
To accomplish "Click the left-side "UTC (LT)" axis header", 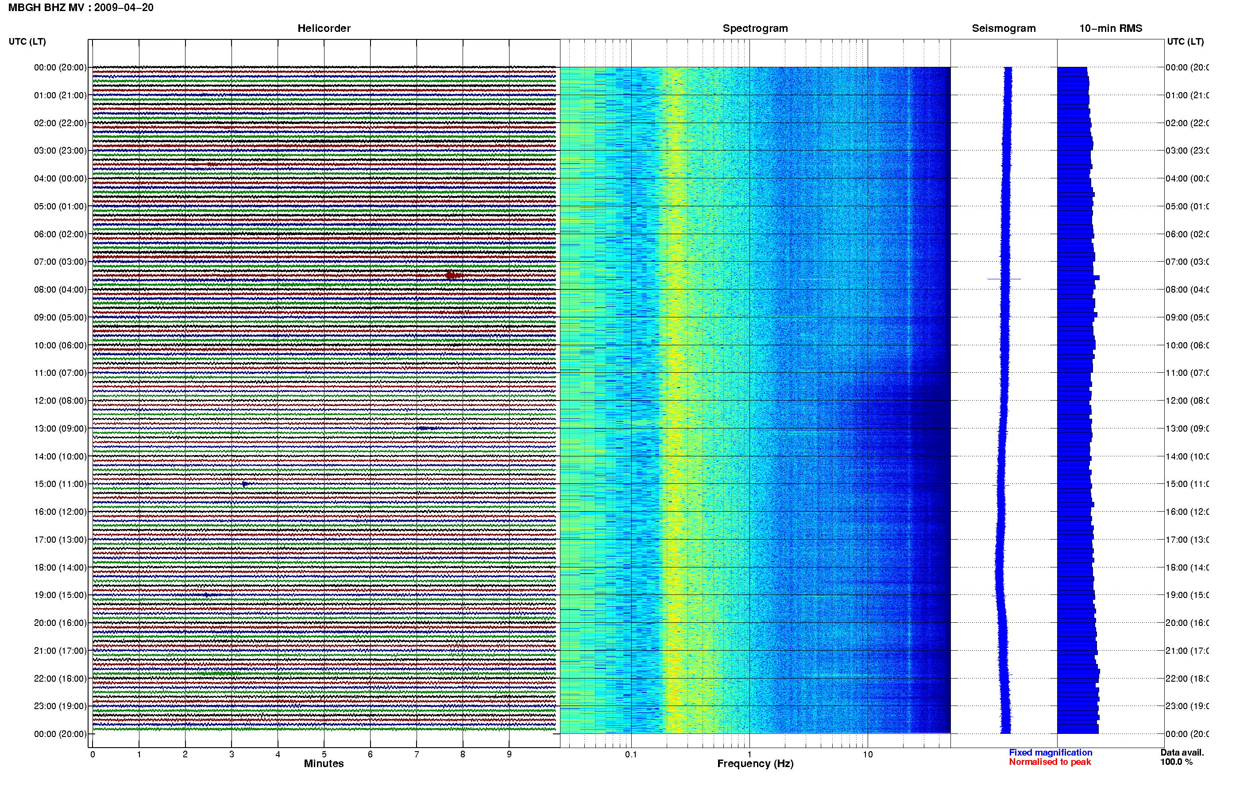I will 27,42.
